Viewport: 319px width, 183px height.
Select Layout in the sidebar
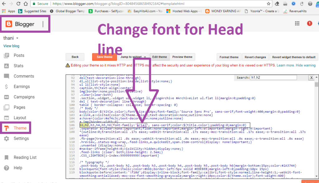point(20,118)
